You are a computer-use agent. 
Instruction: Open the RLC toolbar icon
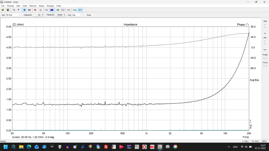click(x=69, y=10)
